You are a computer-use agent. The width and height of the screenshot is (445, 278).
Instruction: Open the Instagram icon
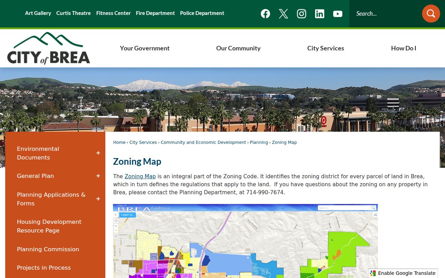tap(301, 14)
